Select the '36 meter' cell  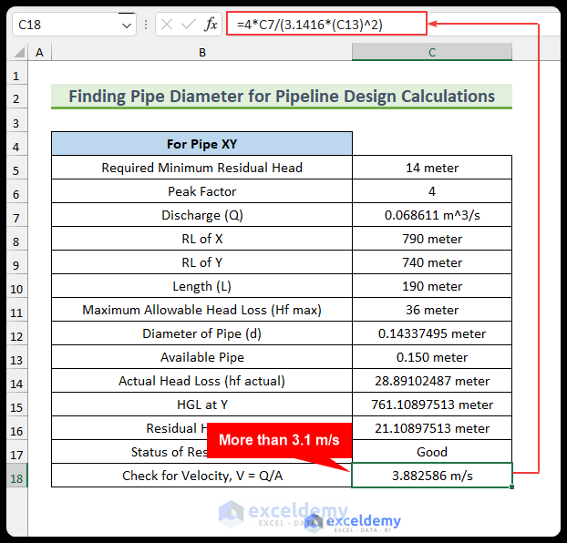(432, 310)
